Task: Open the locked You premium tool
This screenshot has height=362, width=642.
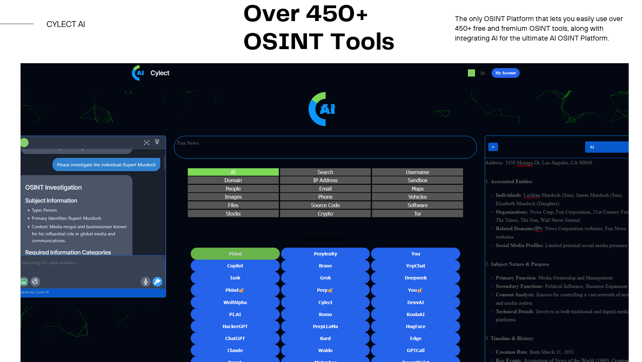Action: click(416, 290)
